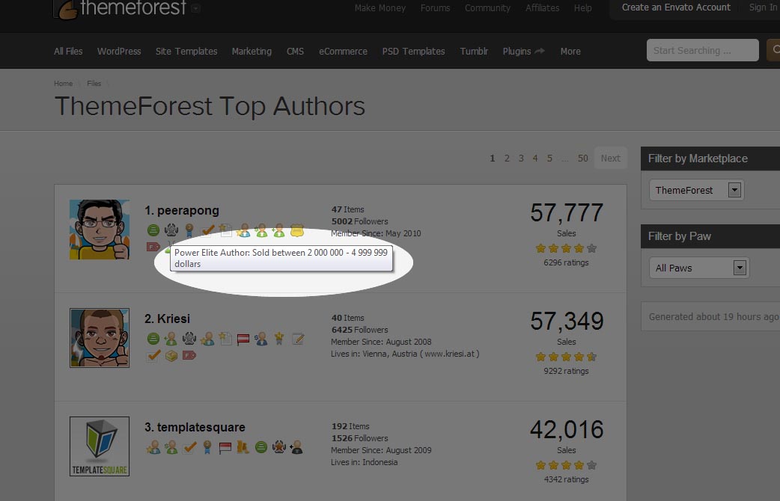Click Kriesi's referral person badge with green arrow

click(171, 339)
